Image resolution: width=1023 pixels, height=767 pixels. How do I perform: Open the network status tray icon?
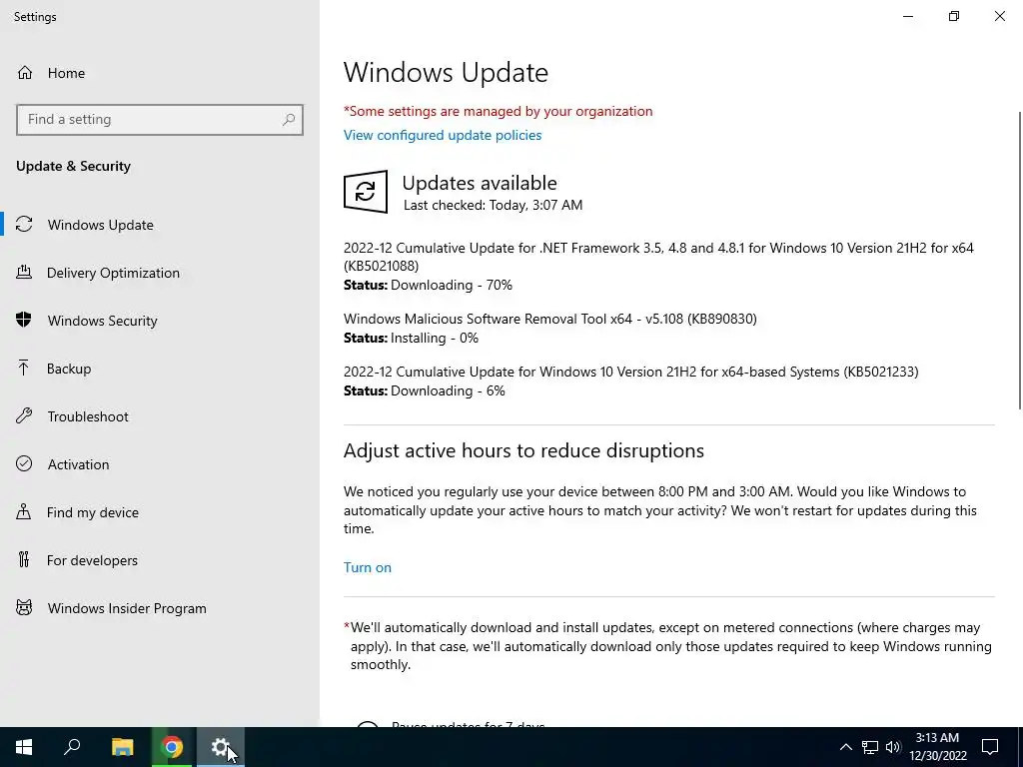tap(870, 747)
